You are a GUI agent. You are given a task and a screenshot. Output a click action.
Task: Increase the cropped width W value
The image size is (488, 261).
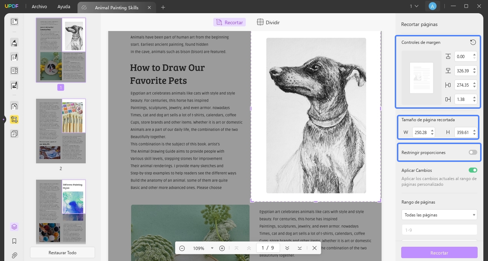pos(432,130)
